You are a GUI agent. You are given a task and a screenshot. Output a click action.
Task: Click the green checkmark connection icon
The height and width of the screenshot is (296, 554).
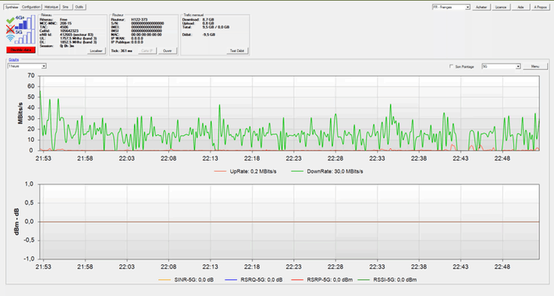tap(10, 20)
